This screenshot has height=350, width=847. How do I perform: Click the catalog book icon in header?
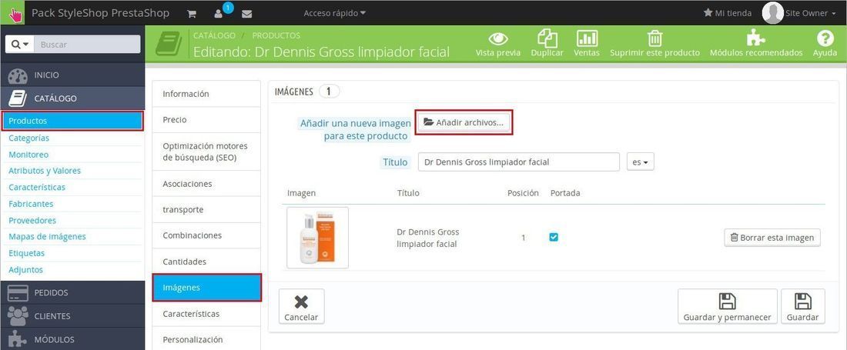pyautogui.click(x=169, y=43)
